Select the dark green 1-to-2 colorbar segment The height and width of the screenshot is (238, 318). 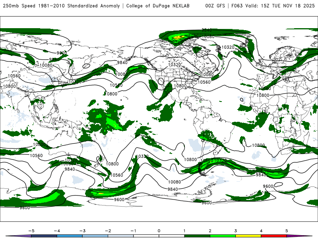point(197,236)
